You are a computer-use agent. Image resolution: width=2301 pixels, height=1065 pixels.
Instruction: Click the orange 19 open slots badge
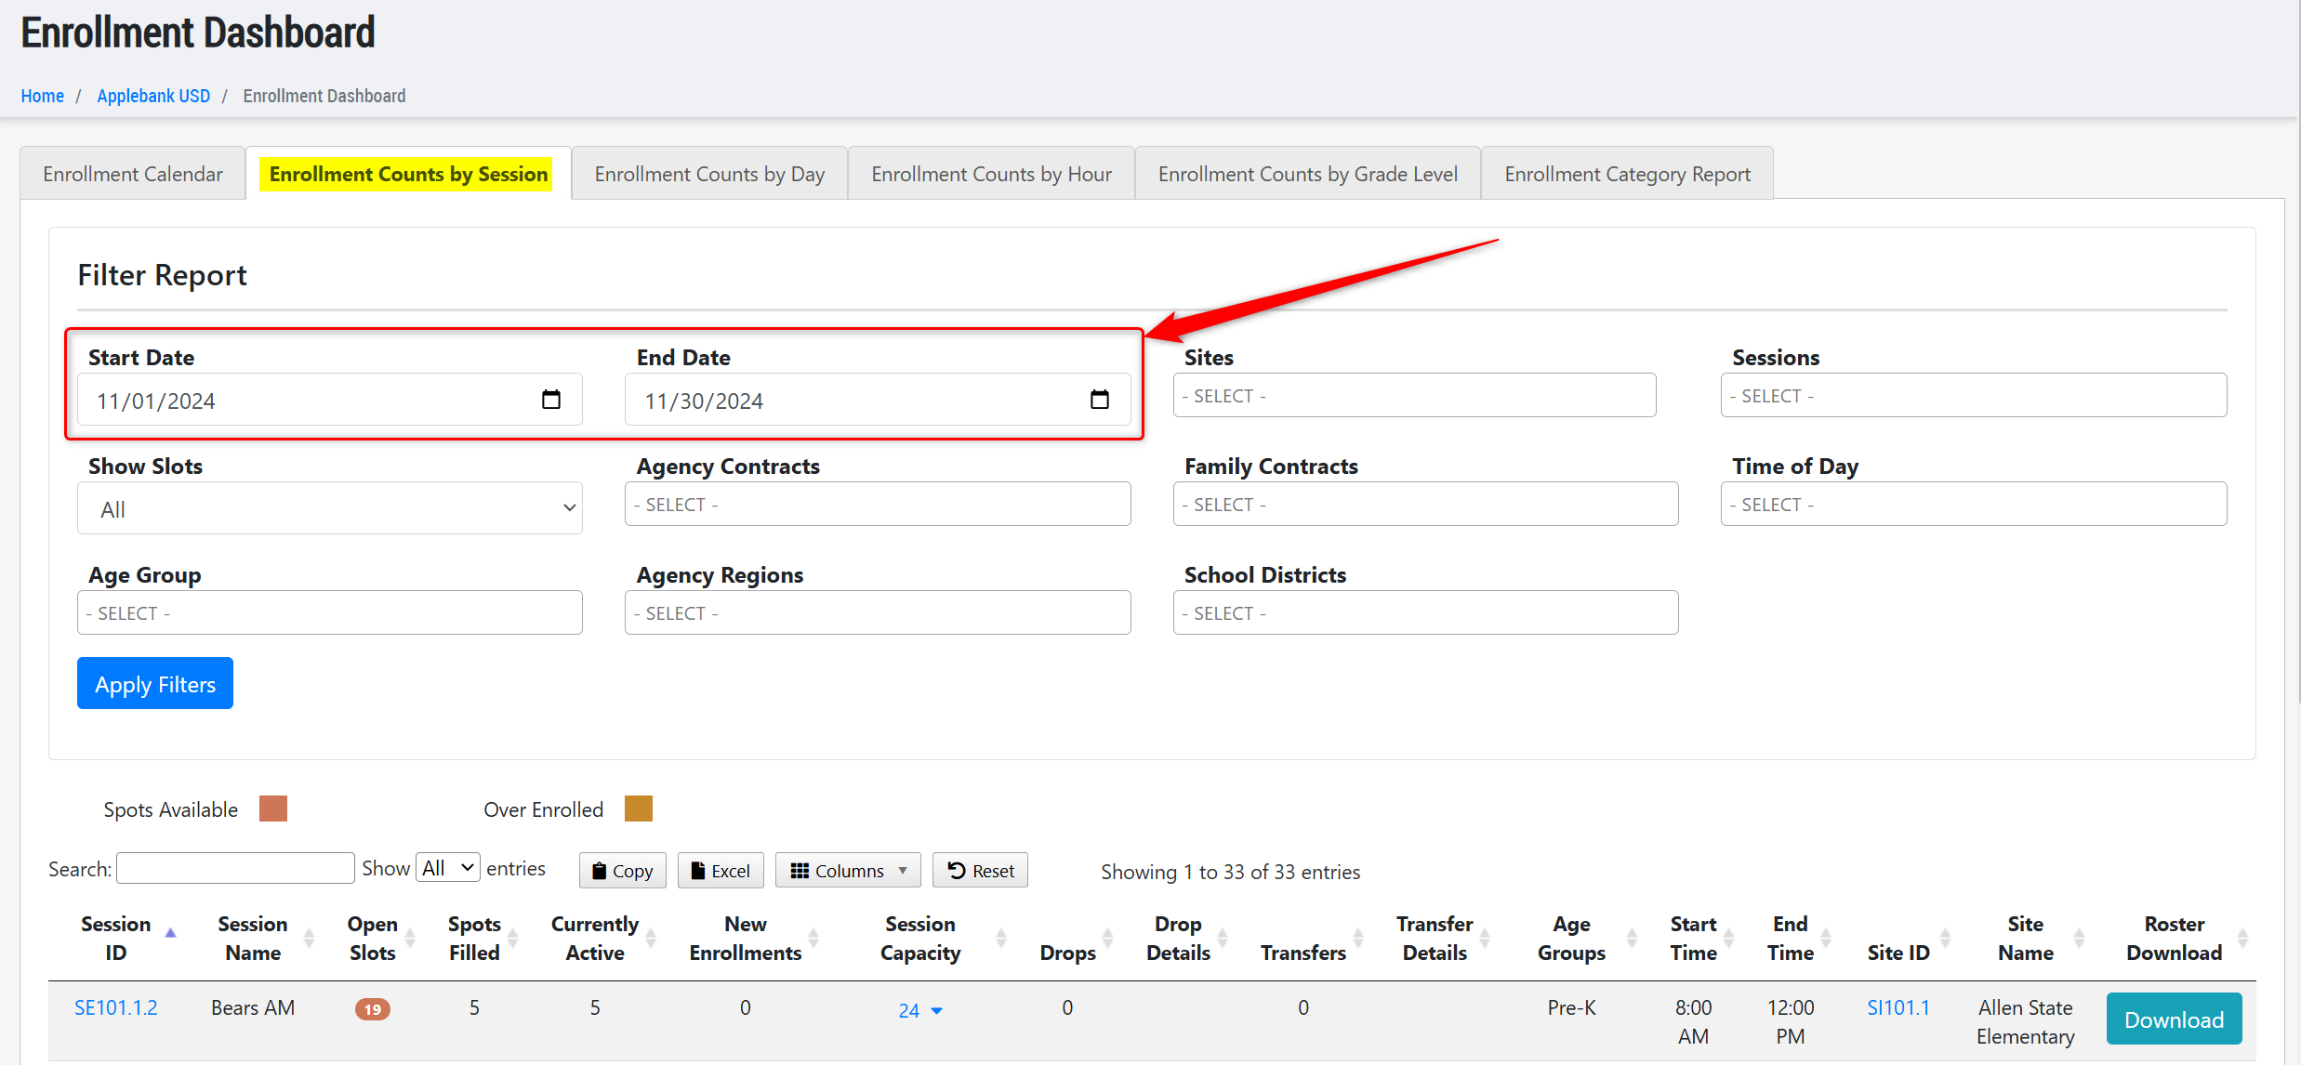[x=372, y=1009]
